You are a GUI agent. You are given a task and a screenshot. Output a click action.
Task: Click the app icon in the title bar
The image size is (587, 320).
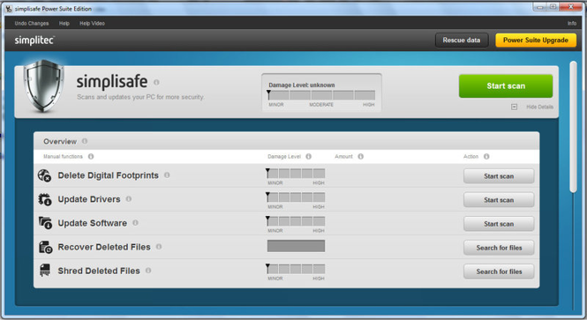[x=9, y=9]
